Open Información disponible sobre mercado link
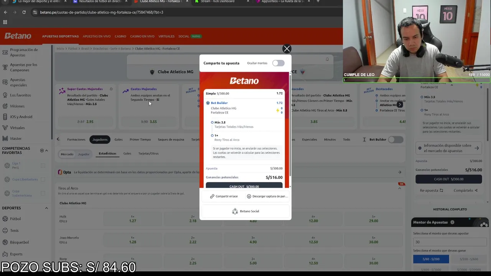 (448, 148)
